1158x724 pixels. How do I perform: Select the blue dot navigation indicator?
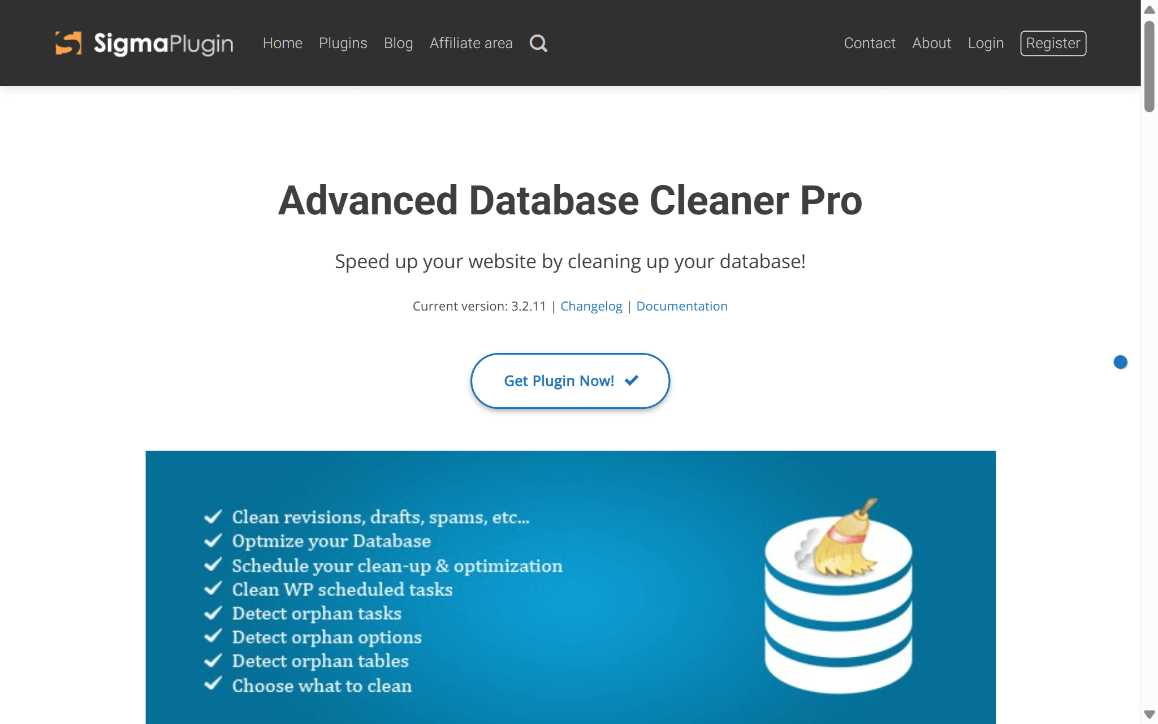pos(1121,362)
